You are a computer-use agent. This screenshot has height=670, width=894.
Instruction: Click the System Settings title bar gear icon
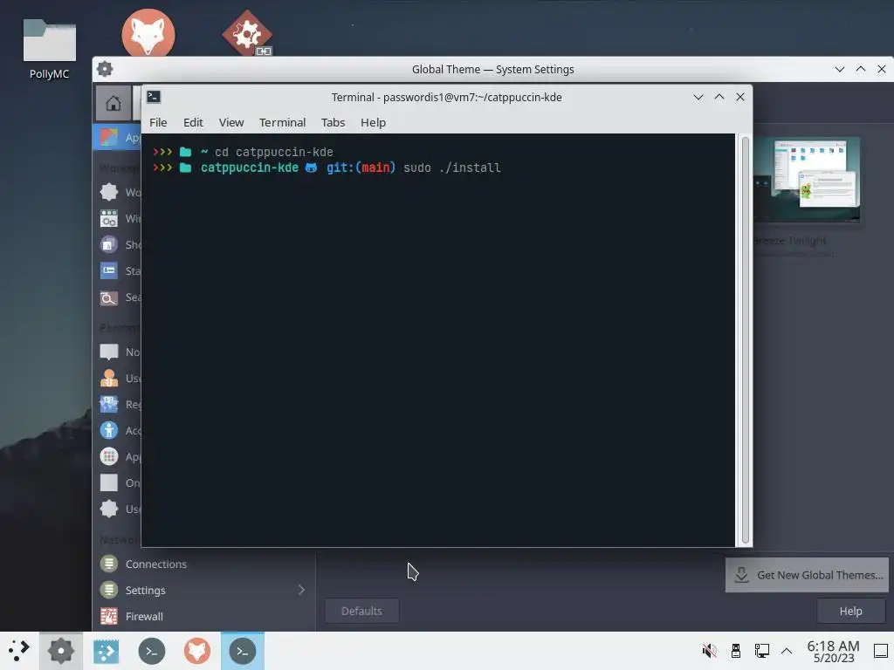pos(105,70)
